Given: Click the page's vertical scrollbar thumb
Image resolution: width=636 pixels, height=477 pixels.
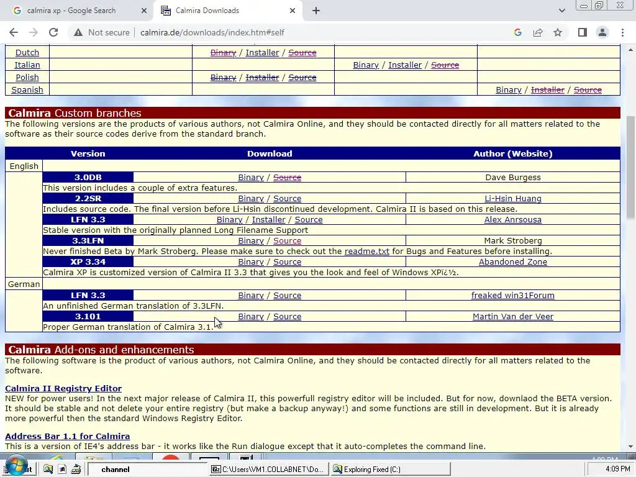Looking at the screenshot, I should coord(631,168).
